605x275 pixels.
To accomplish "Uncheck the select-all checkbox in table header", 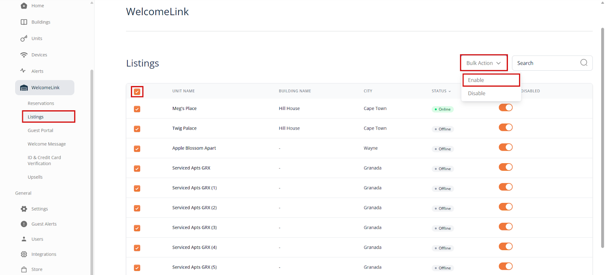I will pos(137,92).
